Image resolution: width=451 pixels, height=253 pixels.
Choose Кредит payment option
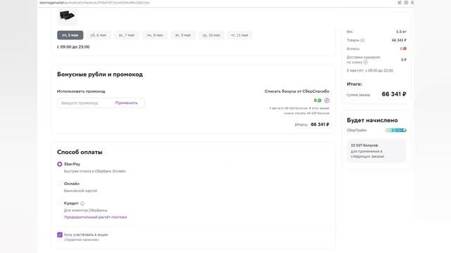coord(59,203)
